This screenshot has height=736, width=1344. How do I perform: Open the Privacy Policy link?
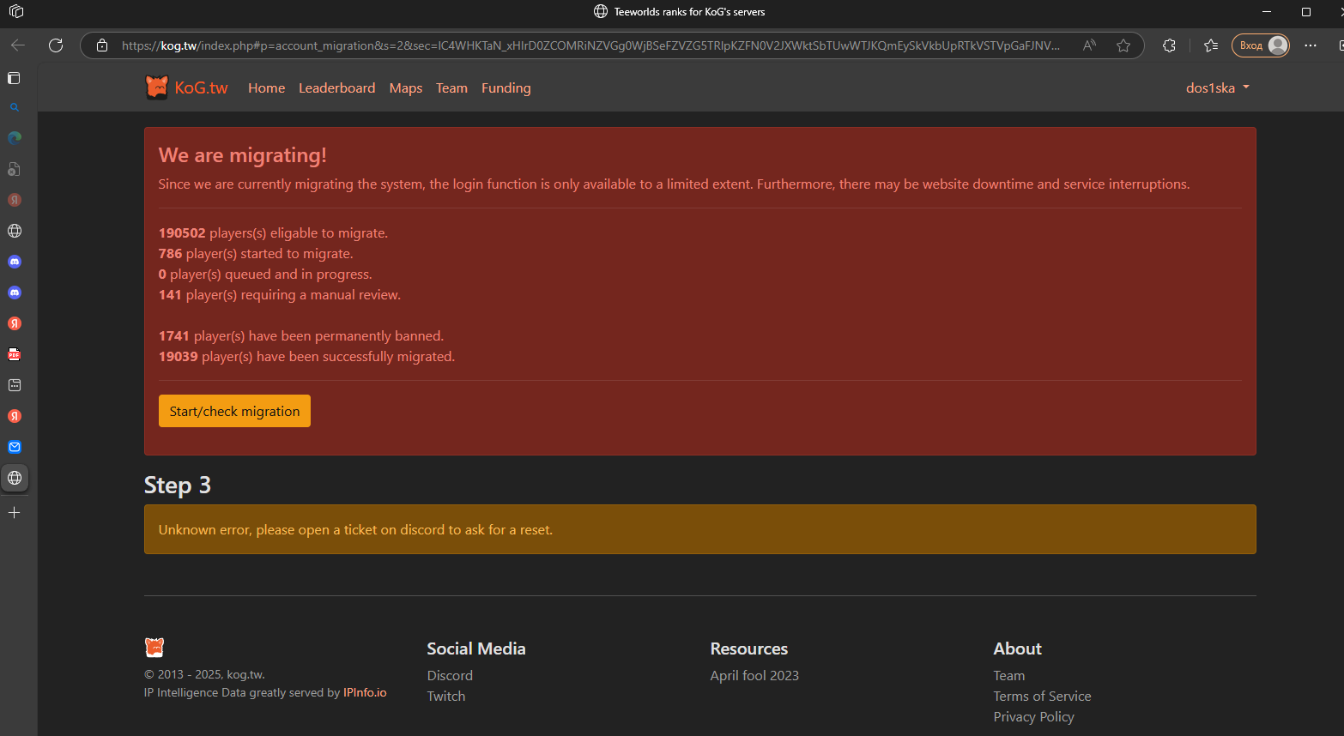[x=1034, y=716]
